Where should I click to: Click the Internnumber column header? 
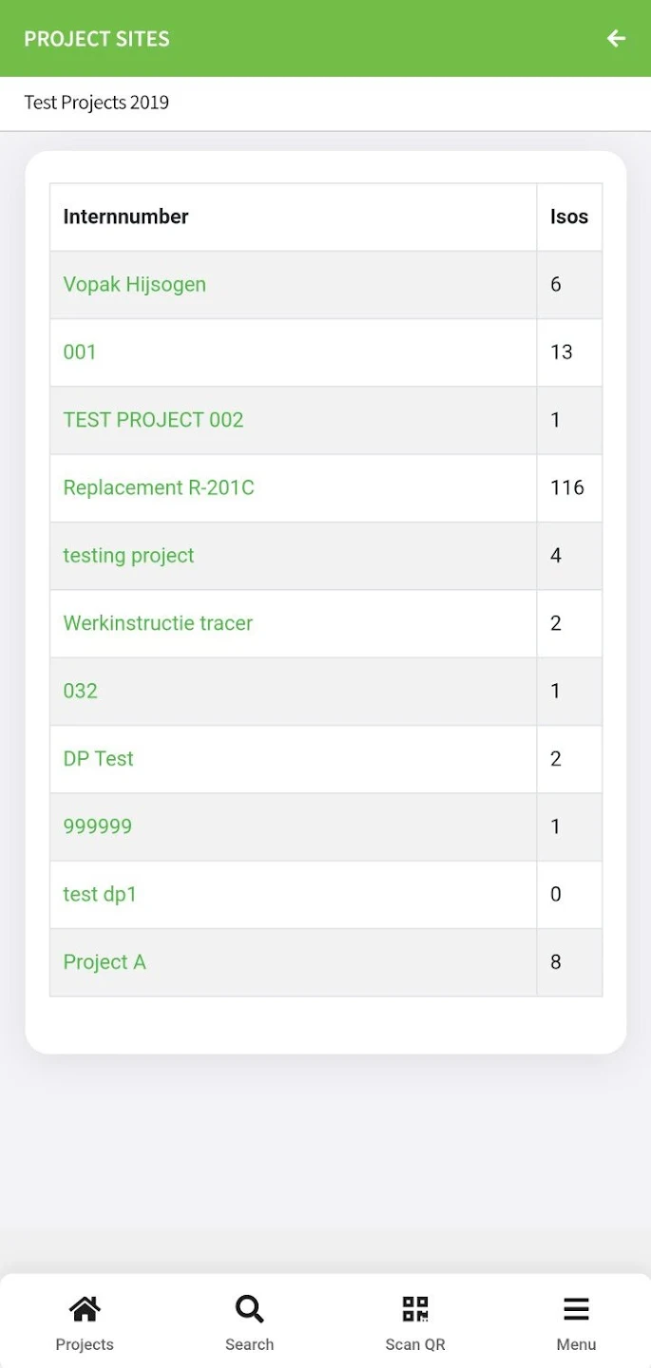125,217
